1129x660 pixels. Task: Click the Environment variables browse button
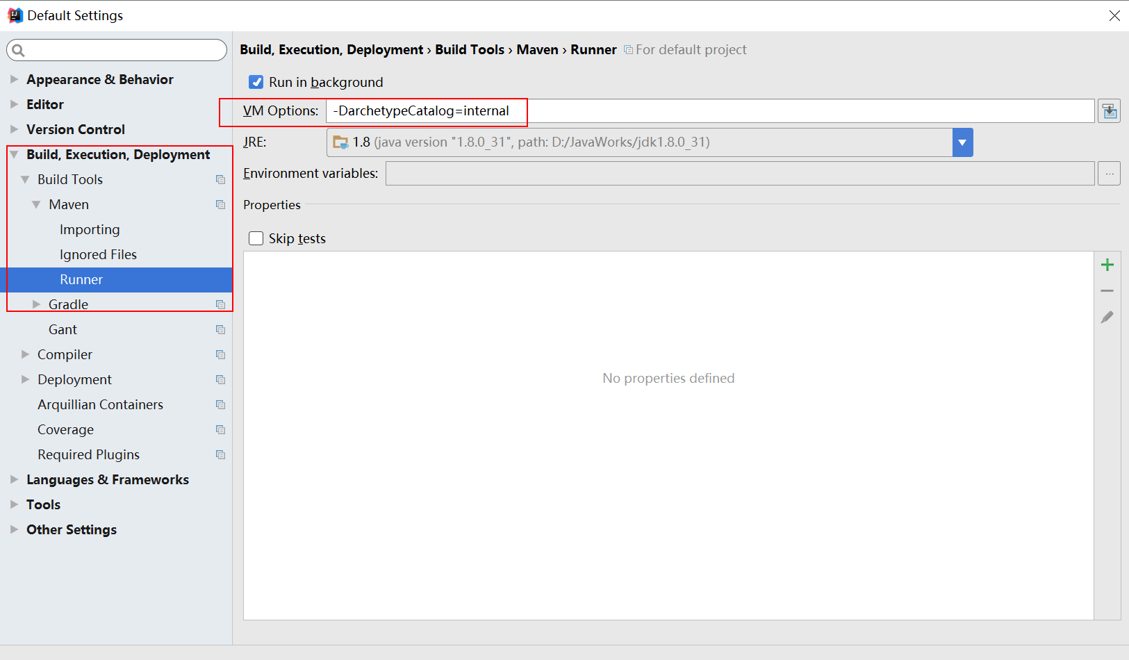pyautogui.click(x=1110, y=174)
